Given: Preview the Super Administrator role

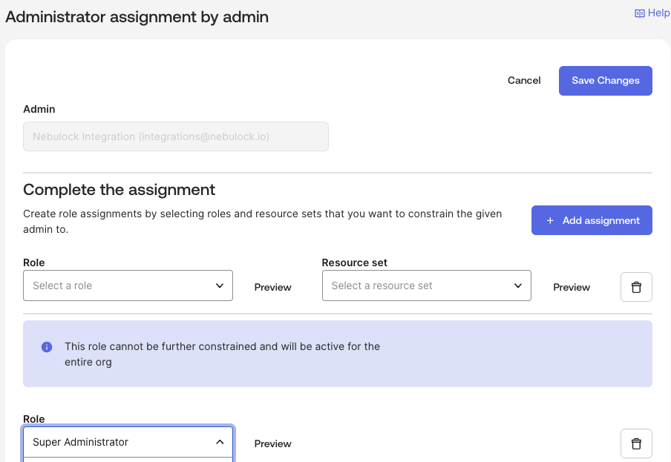Looking at the screenshot, I should pos(272,443).
